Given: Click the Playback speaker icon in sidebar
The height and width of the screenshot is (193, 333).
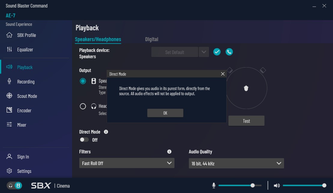Looking at the screenshot, I should [x=9, y=67].
